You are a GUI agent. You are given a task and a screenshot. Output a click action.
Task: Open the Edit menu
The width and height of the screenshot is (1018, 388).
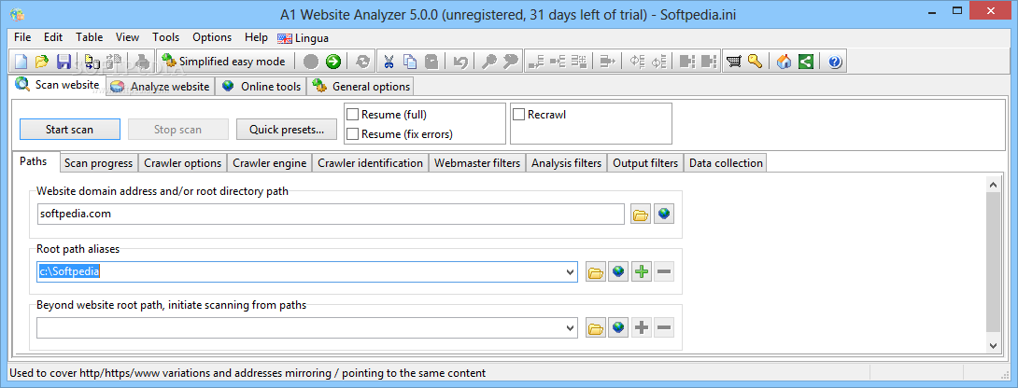[53, 37]
